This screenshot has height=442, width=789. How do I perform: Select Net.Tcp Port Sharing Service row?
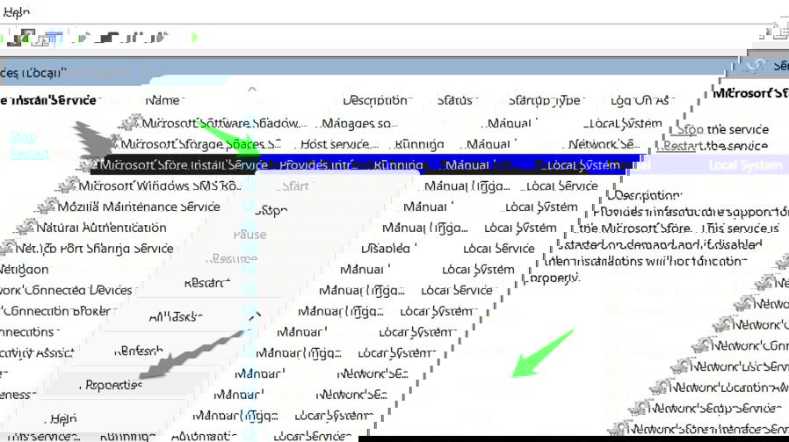[x=267, y=249]
